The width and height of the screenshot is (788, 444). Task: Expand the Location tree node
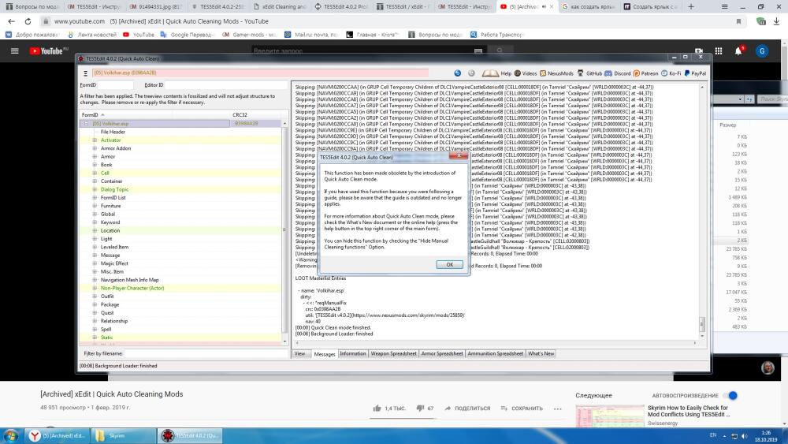click(x=95, y=231)
